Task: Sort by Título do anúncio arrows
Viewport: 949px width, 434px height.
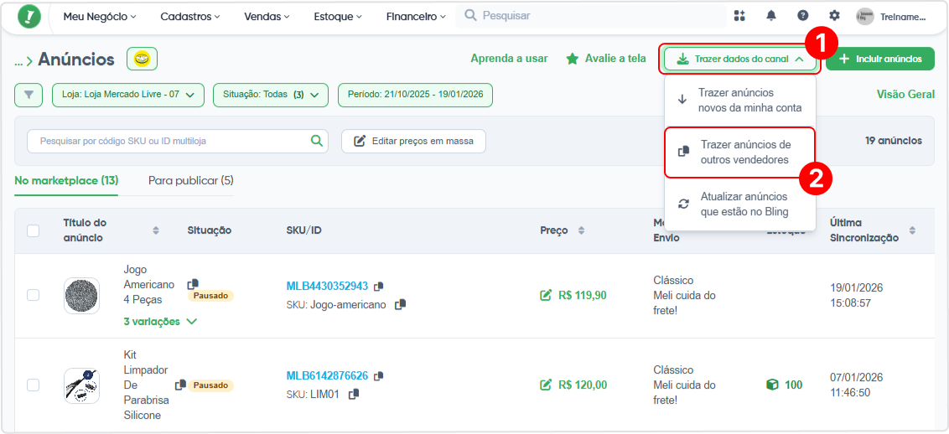Action: [x=156, y=230]
